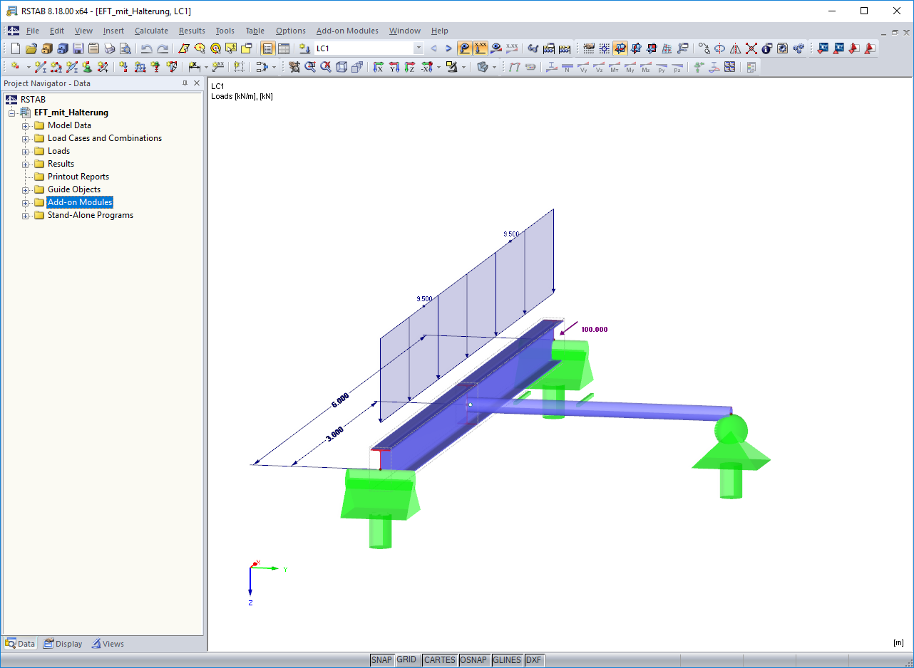Click the New model icon
Screen dimensions: 914x668
pyautogui.click(x=16, y=48)
